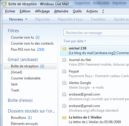Click the Nouveau button
Screen dimensions: 129x126
click(16, 19)
